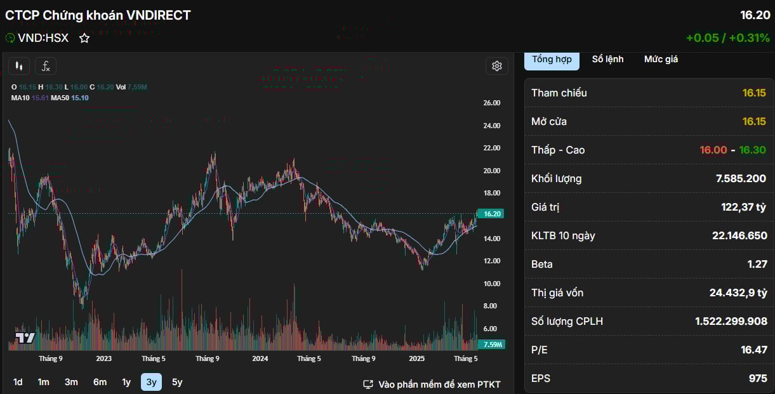
Task: Click the 7.59M volume tag on the axis
Action: click(x=491, y=345)
